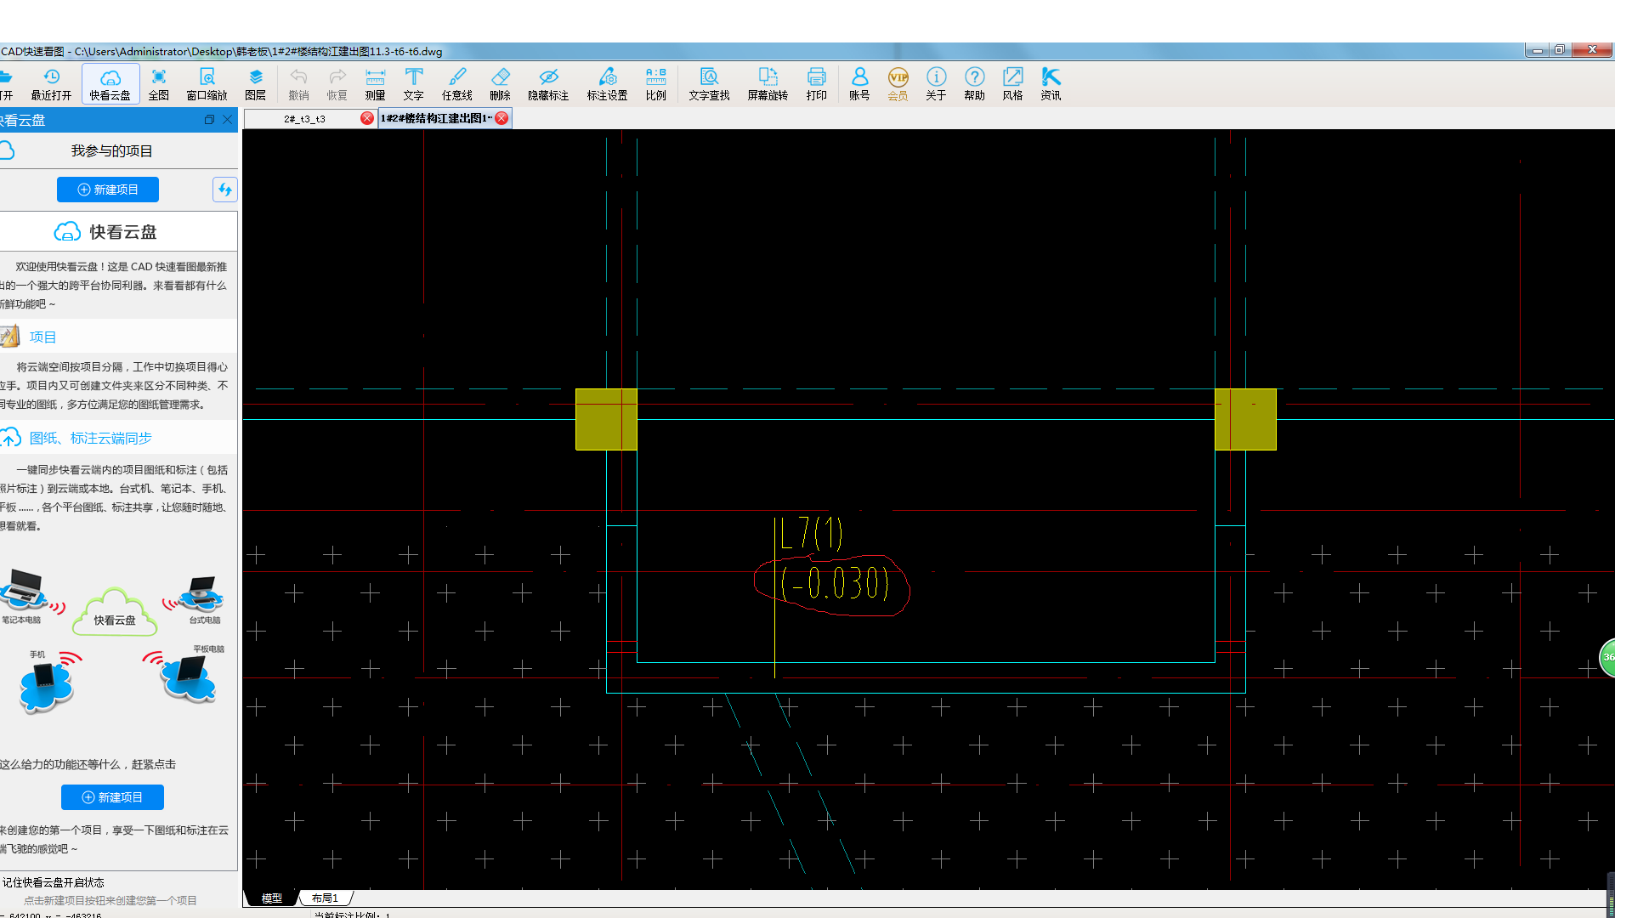Open the 资讯 news page

point(1051,84)
